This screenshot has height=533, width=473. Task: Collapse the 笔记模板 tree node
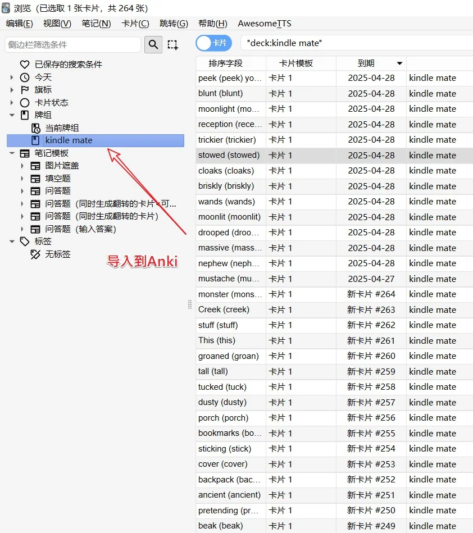tap(12, 153)
